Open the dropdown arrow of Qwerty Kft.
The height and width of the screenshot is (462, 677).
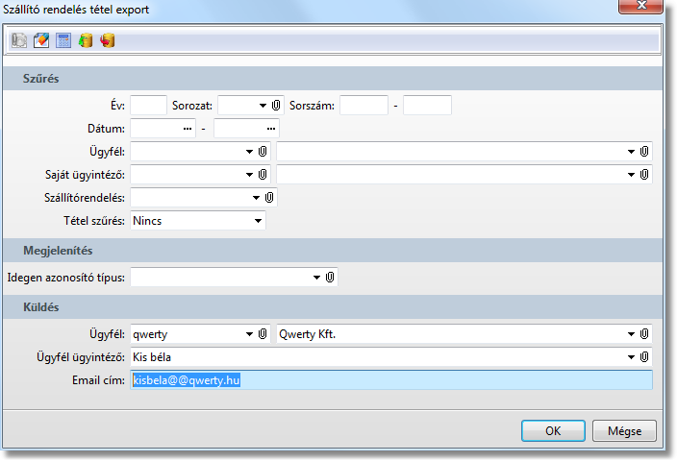pyautogui.click(x=631, y=334)
